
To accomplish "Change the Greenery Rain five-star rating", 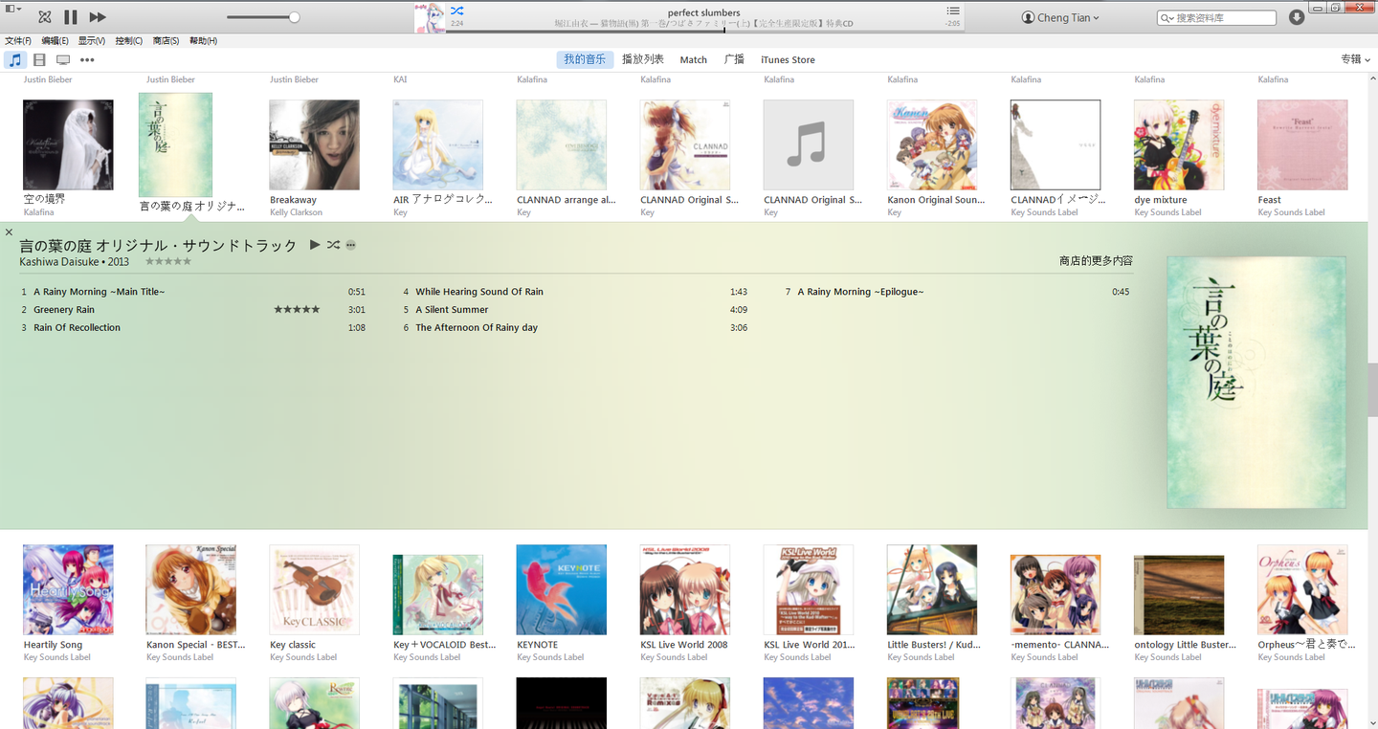I will pos(297,310).
